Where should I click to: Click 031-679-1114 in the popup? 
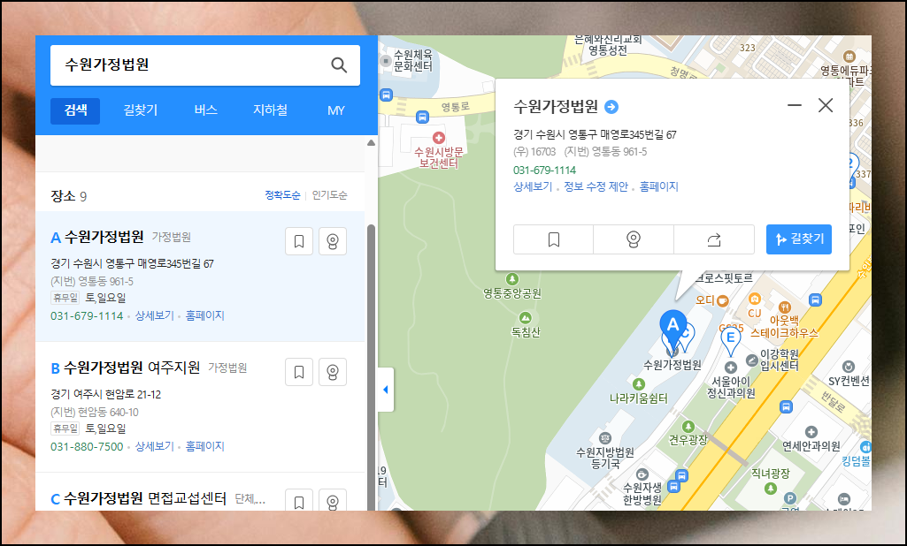[x=545, y=171]
